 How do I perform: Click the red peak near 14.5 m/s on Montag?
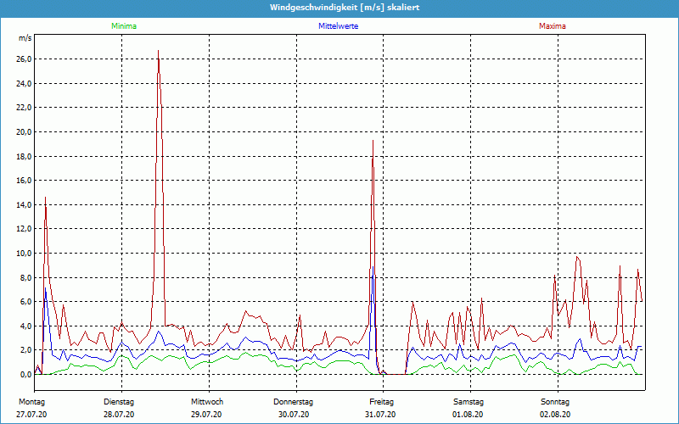pyautogui.click(x=45, y=198)
